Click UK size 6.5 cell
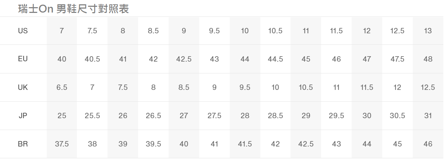 click(62, 87)
